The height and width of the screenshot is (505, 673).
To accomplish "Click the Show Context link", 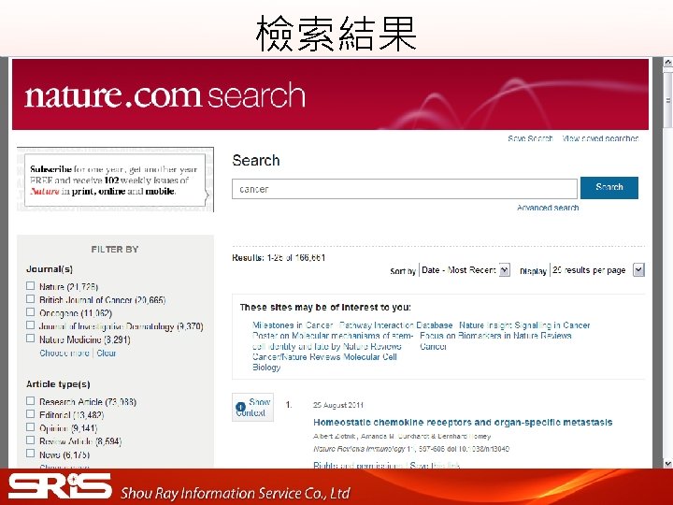I will pos(252,407).
